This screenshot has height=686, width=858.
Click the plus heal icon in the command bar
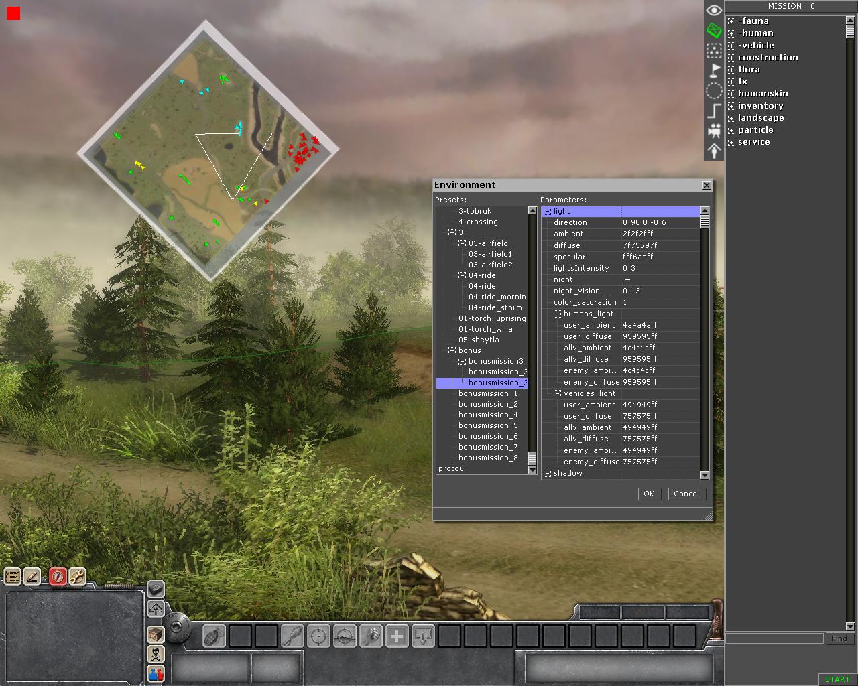[x=397, y=635]
